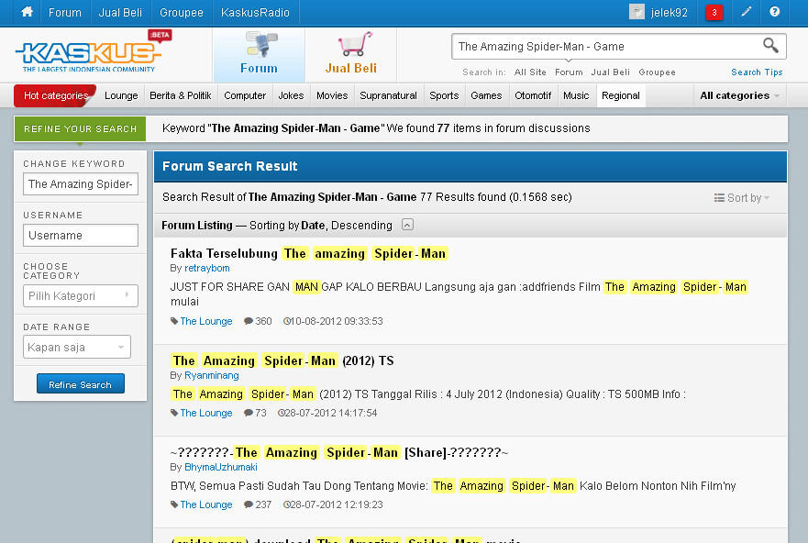Screen dimensions: 808x543
Task: Open the Music category
Action: pos(576,95)
